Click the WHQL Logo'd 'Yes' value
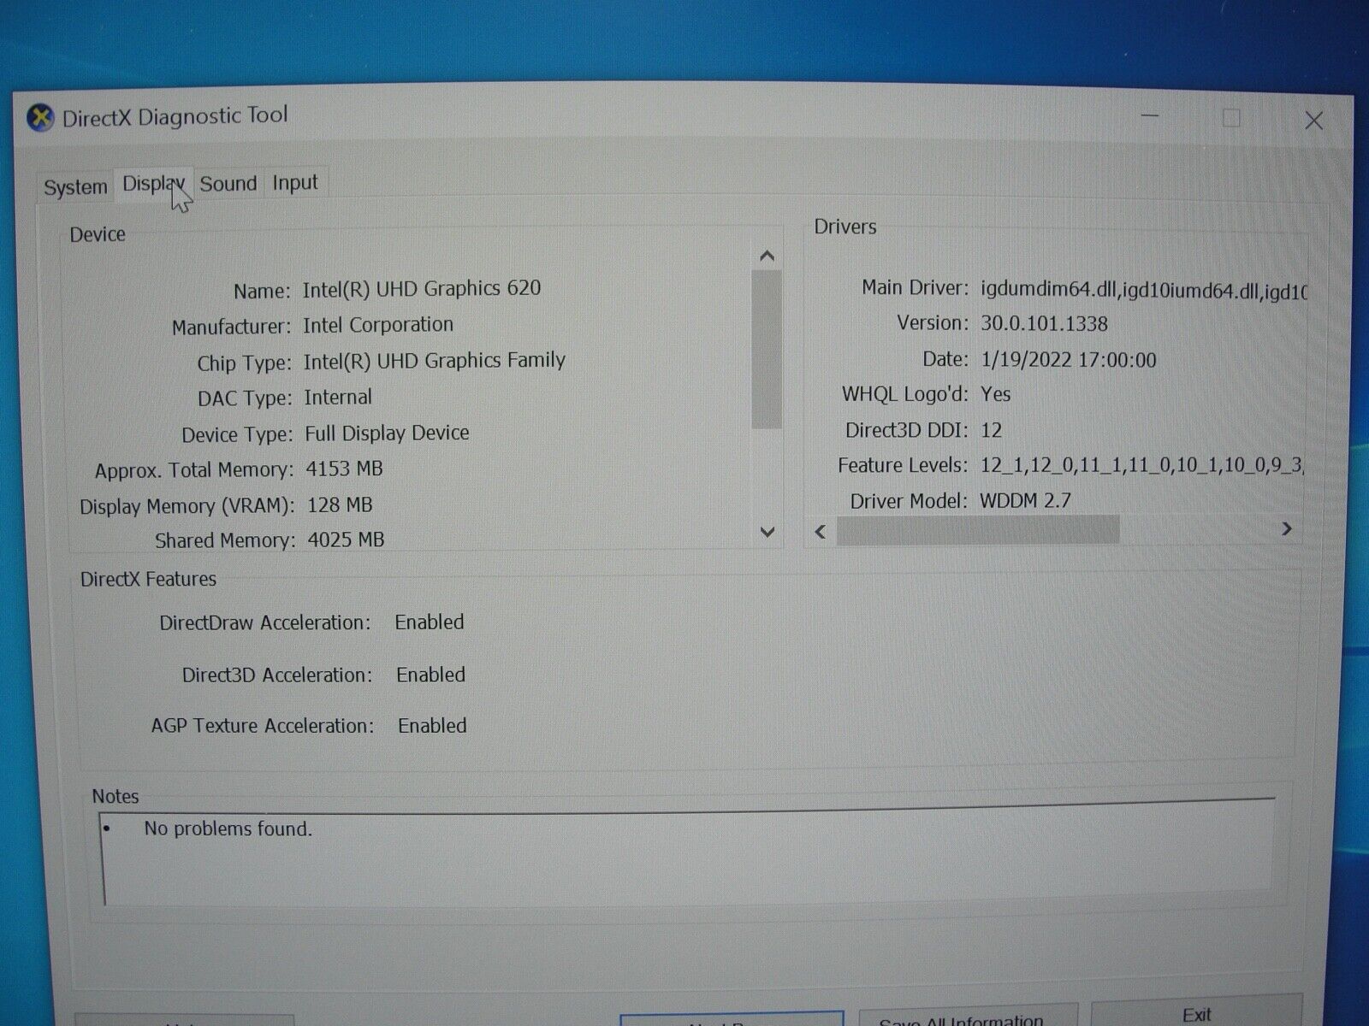Viewport: 1369px width, 1026px height. [996, 394]
